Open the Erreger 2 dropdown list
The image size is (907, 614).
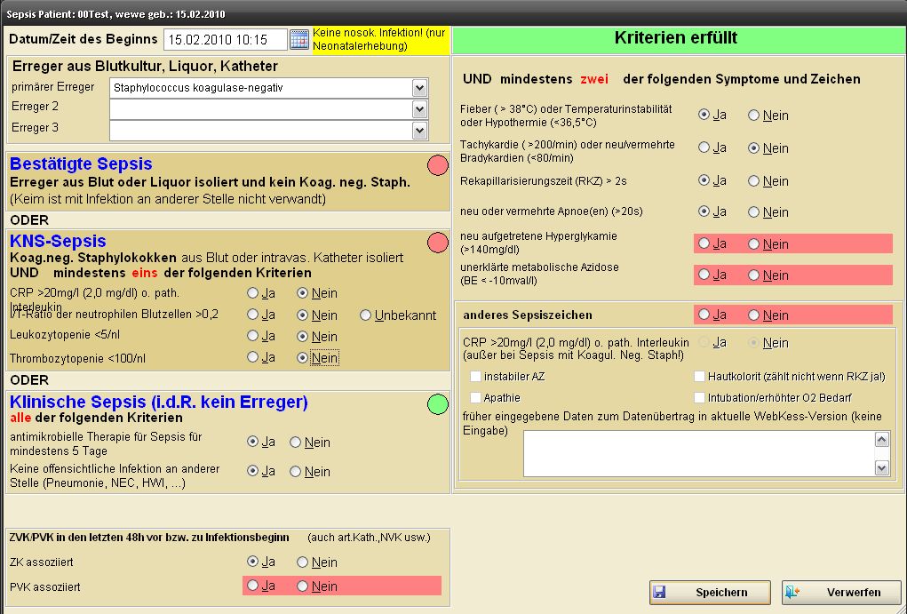420,109
